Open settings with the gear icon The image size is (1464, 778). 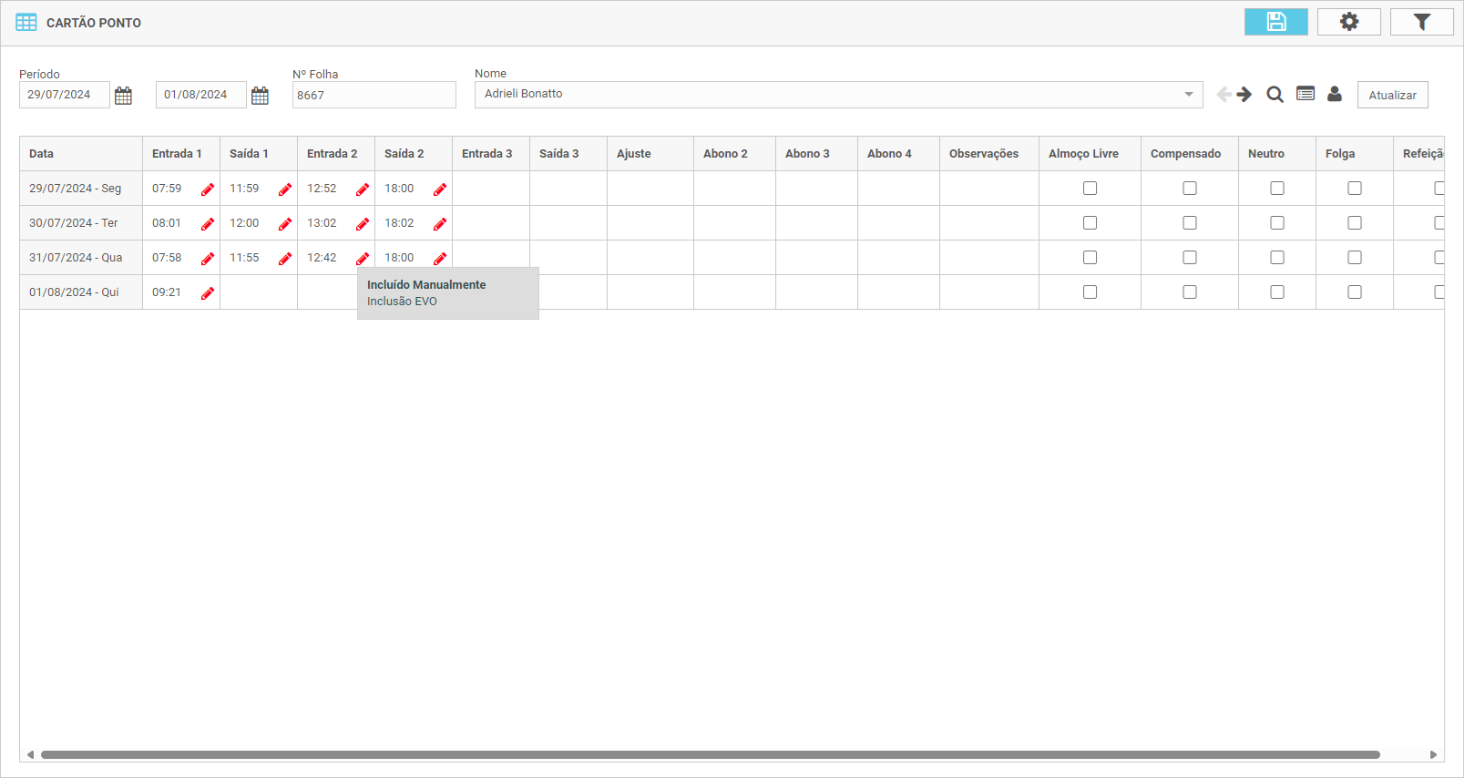click(1348, 22)
